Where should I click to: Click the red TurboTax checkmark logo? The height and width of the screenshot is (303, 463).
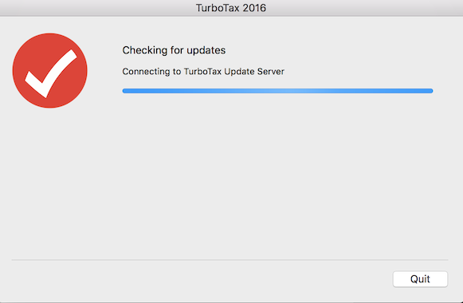click(x=50, y=71)
